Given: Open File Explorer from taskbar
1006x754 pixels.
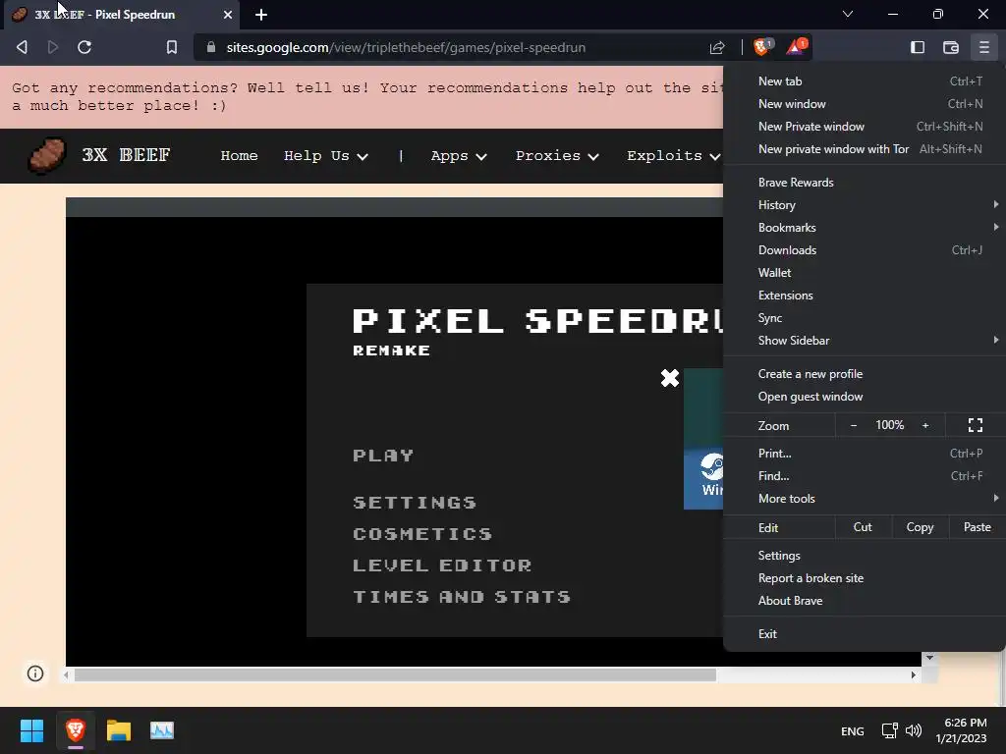Looking at the screenshot, I should [119, 730].
